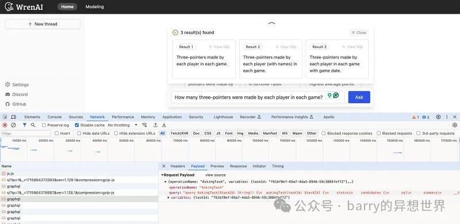The image size is (460, 224).
Task: Open the Console DevTools tab
Action: click(55, 117)
